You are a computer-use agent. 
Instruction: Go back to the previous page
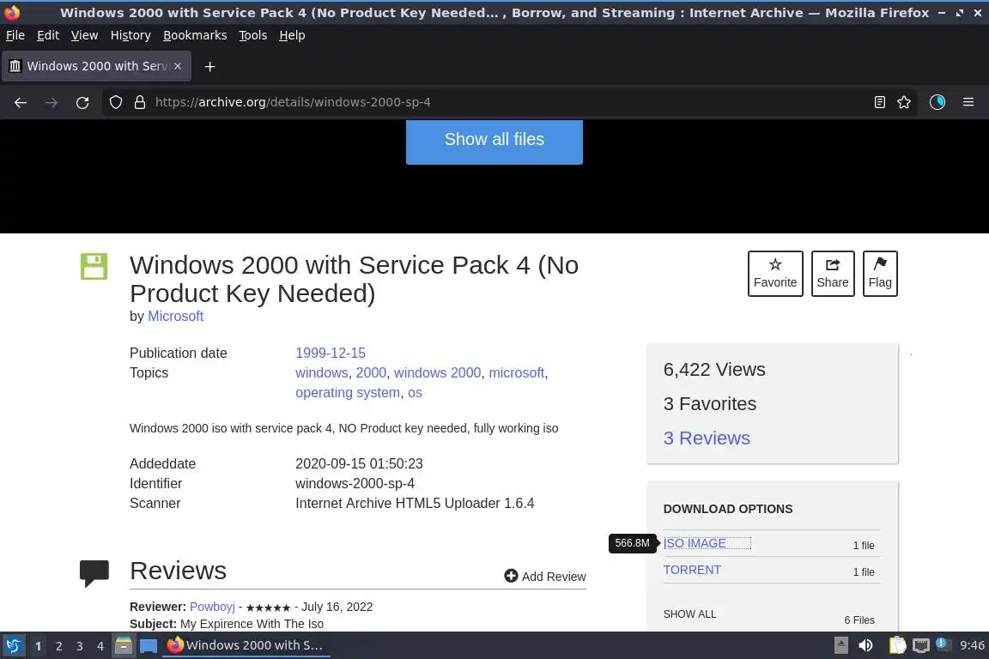(21, 102)
